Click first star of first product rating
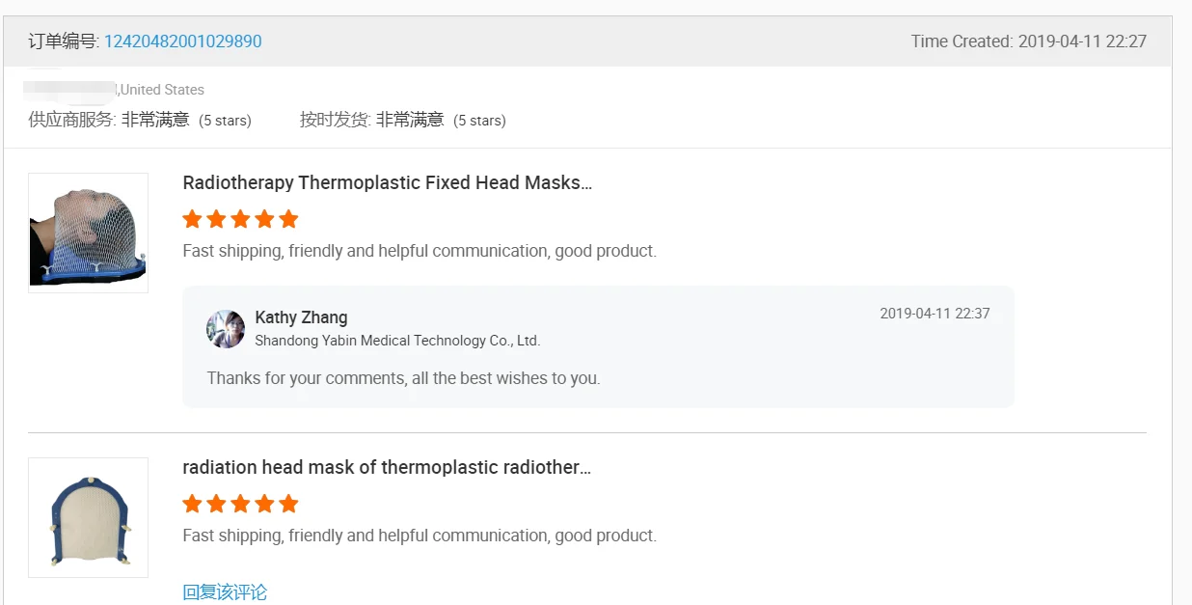Screen dimensions: 1192x605 click(x=192, y=219)
